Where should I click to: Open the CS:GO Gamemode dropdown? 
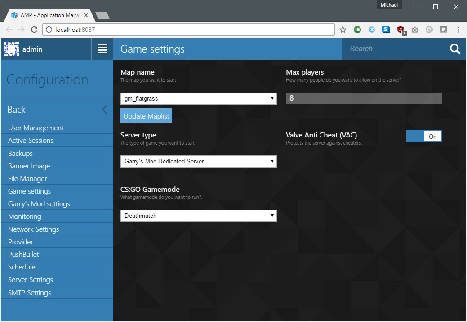coord(198,216)
